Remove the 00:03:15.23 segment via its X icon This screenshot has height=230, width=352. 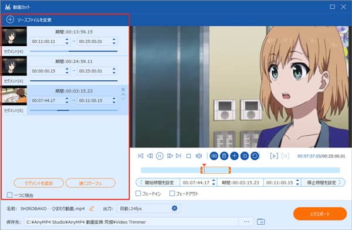(x=123, y=90)
